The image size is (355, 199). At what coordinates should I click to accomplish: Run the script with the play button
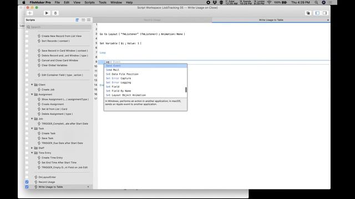coord(47,13)
